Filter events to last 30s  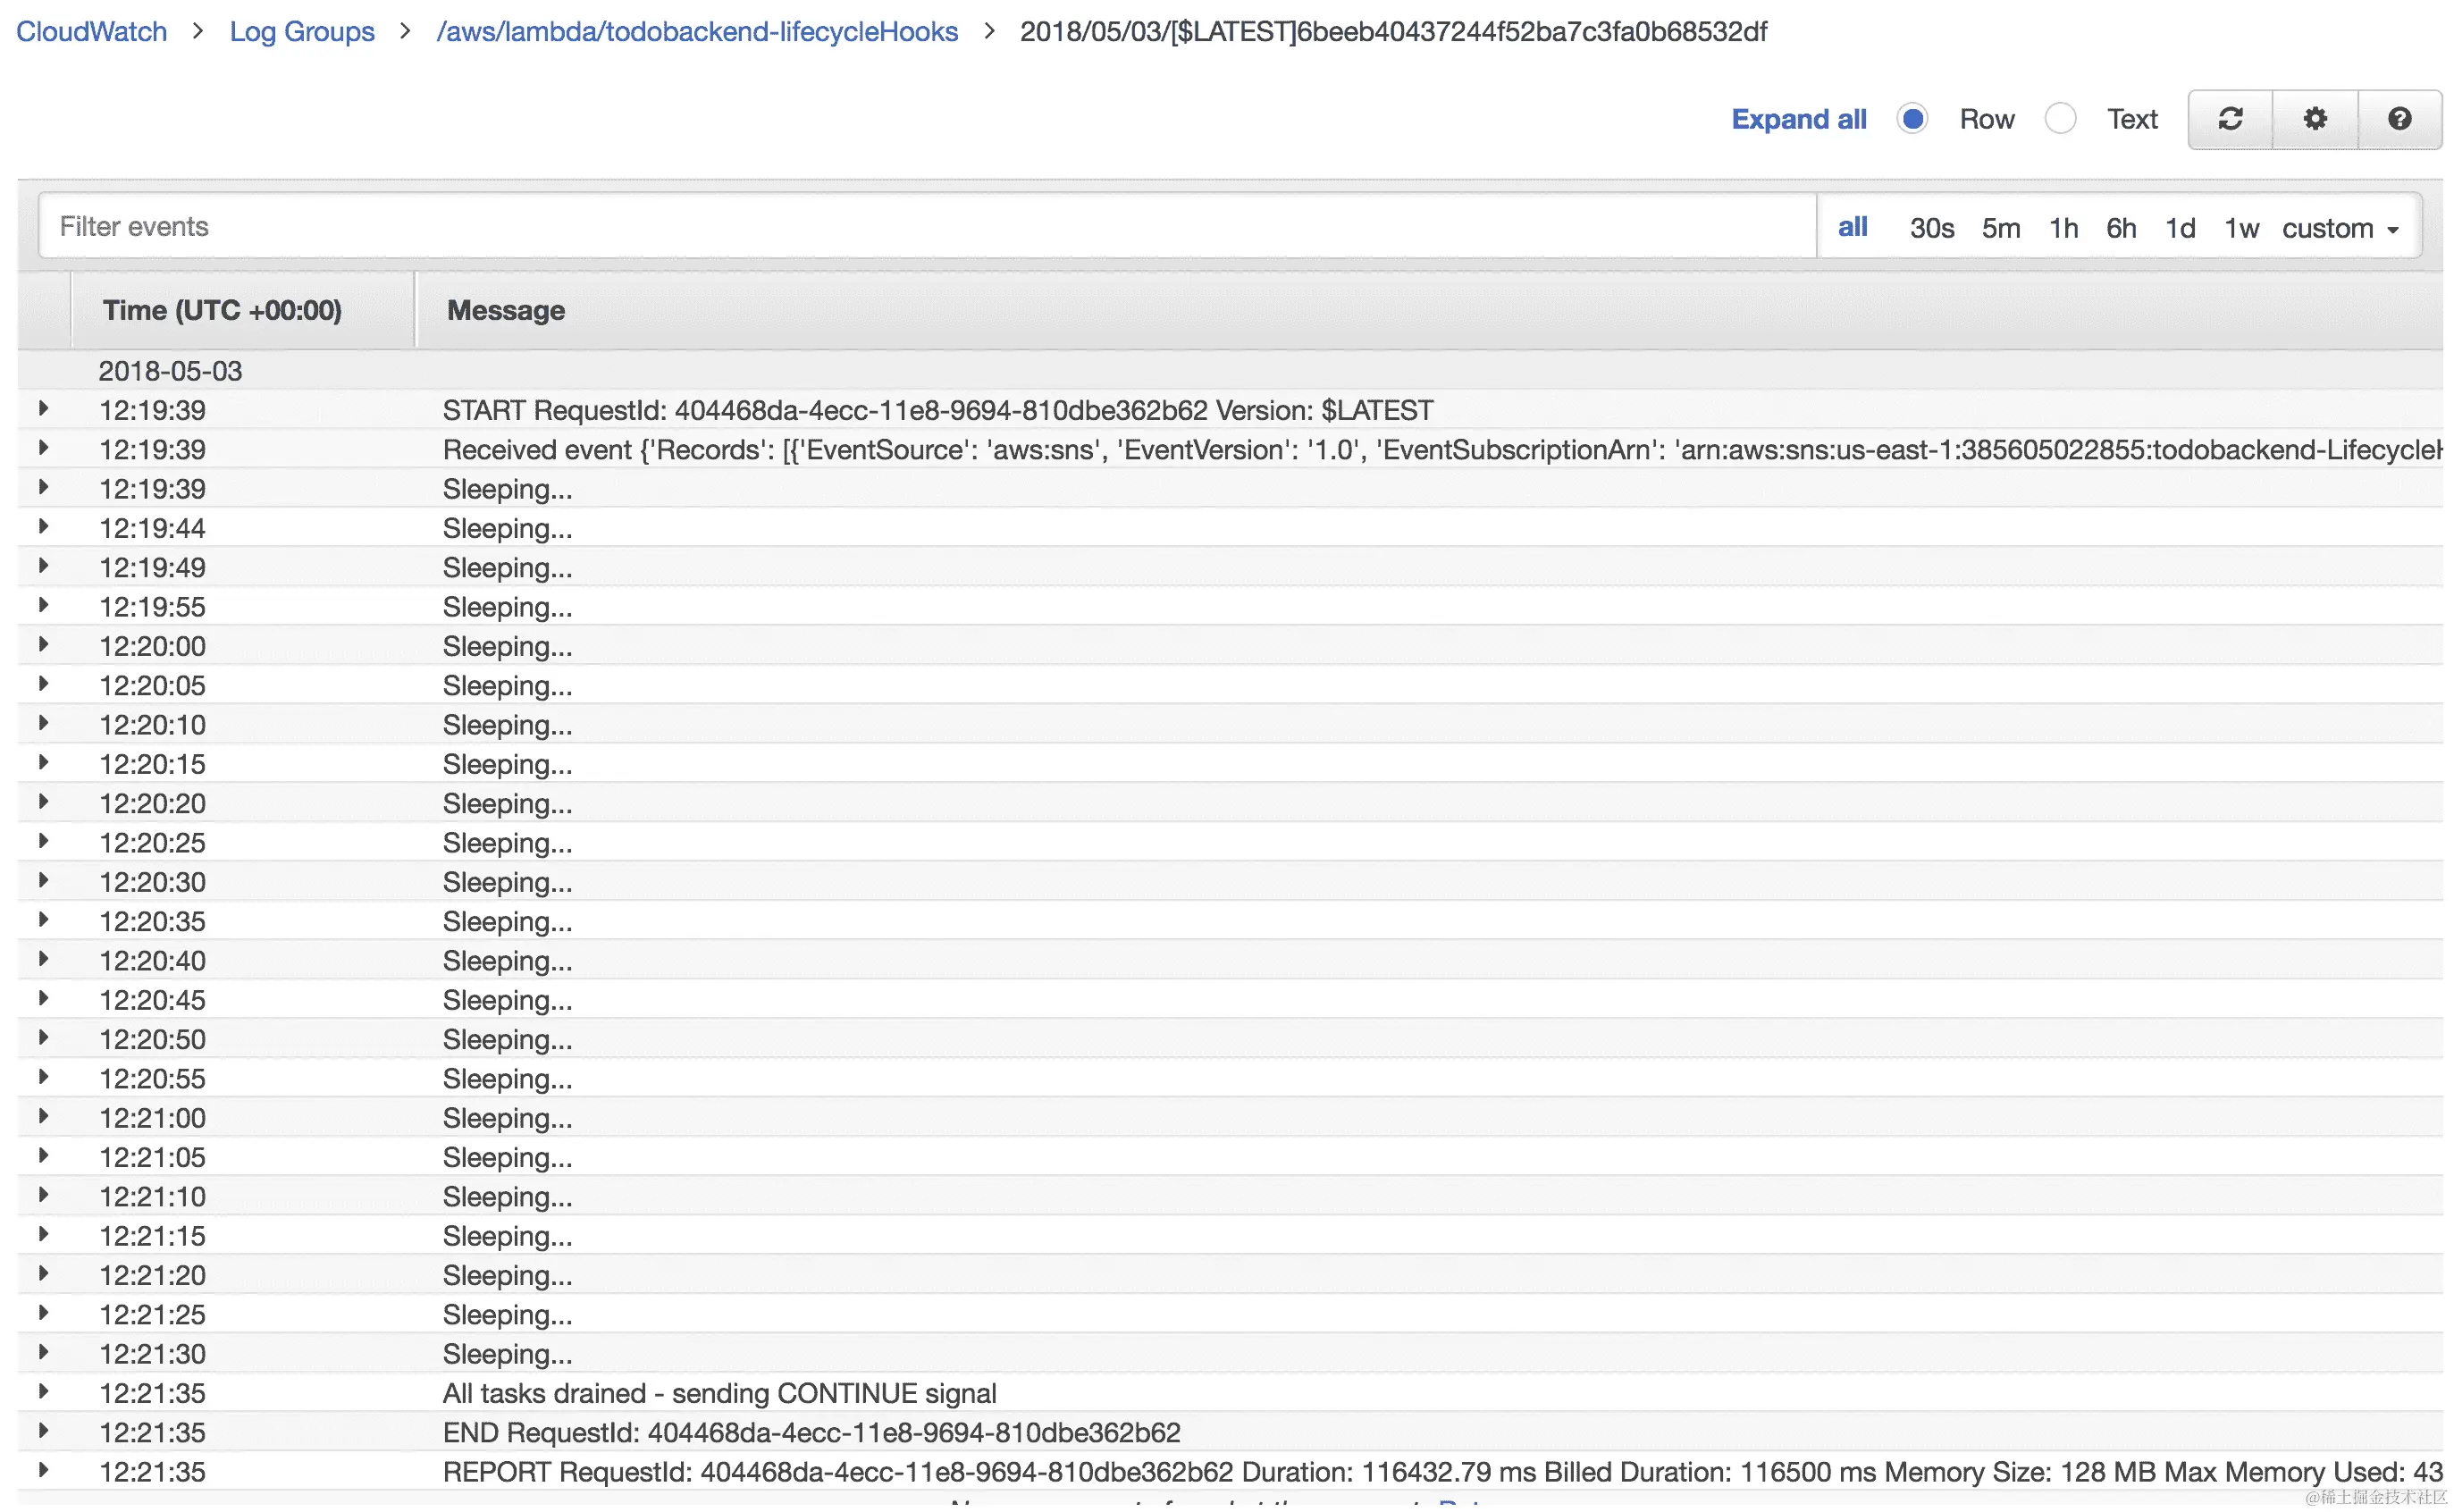pos(1931,229)
